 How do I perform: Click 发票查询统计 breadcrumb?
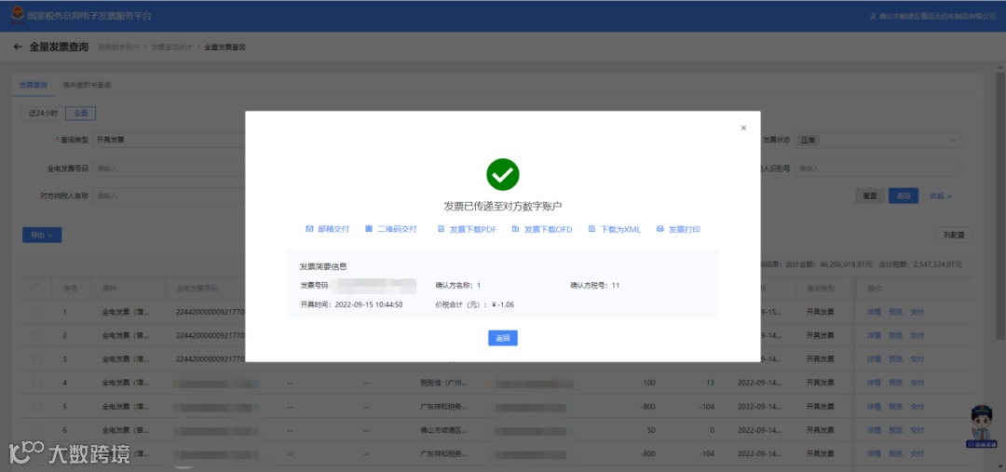[171, 47]
